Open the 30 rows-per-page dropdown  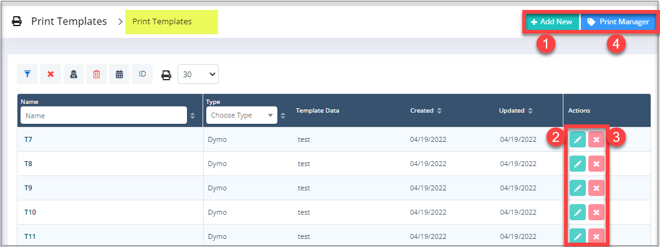pos(198,75)
